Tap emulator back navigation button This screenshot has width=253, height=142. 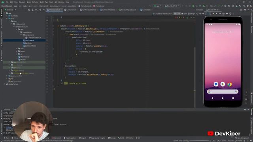click(x=212, y=98)
